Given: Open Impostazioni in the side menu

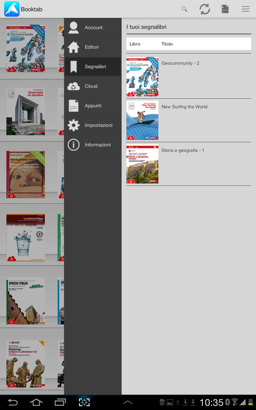Looking at the screenshot, I should pos(93,125).
